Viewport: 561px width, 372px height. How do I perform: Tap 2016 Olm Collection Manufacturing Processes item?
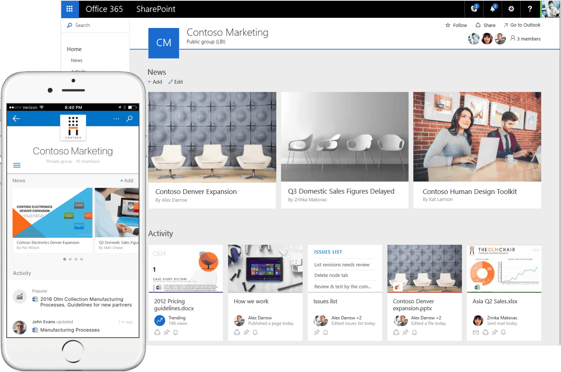coord(86,302)
